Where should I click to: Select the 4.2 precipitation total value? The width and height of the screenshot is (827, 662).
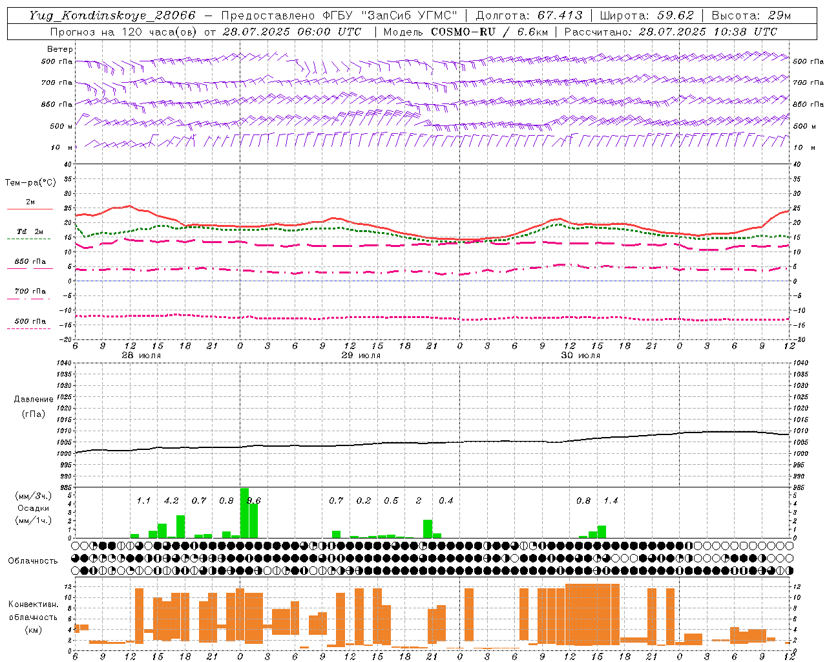pyautogui.click(x=171, y=500)
